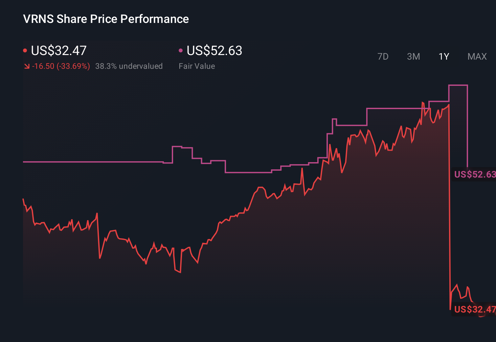Click the VRNS Share Price Performance title
The width and height of the screenshot is (496, 342).
pyautogui.click(x=105, y=19)
